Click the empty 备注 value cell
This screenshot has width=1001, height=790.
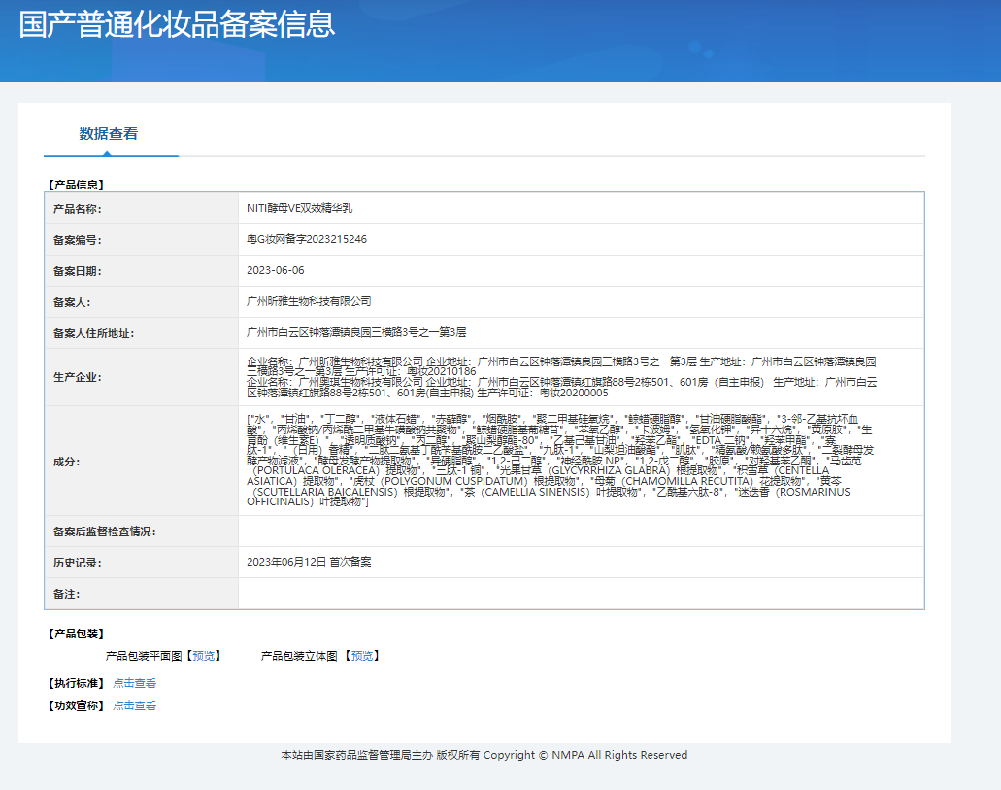coord(581,594)
